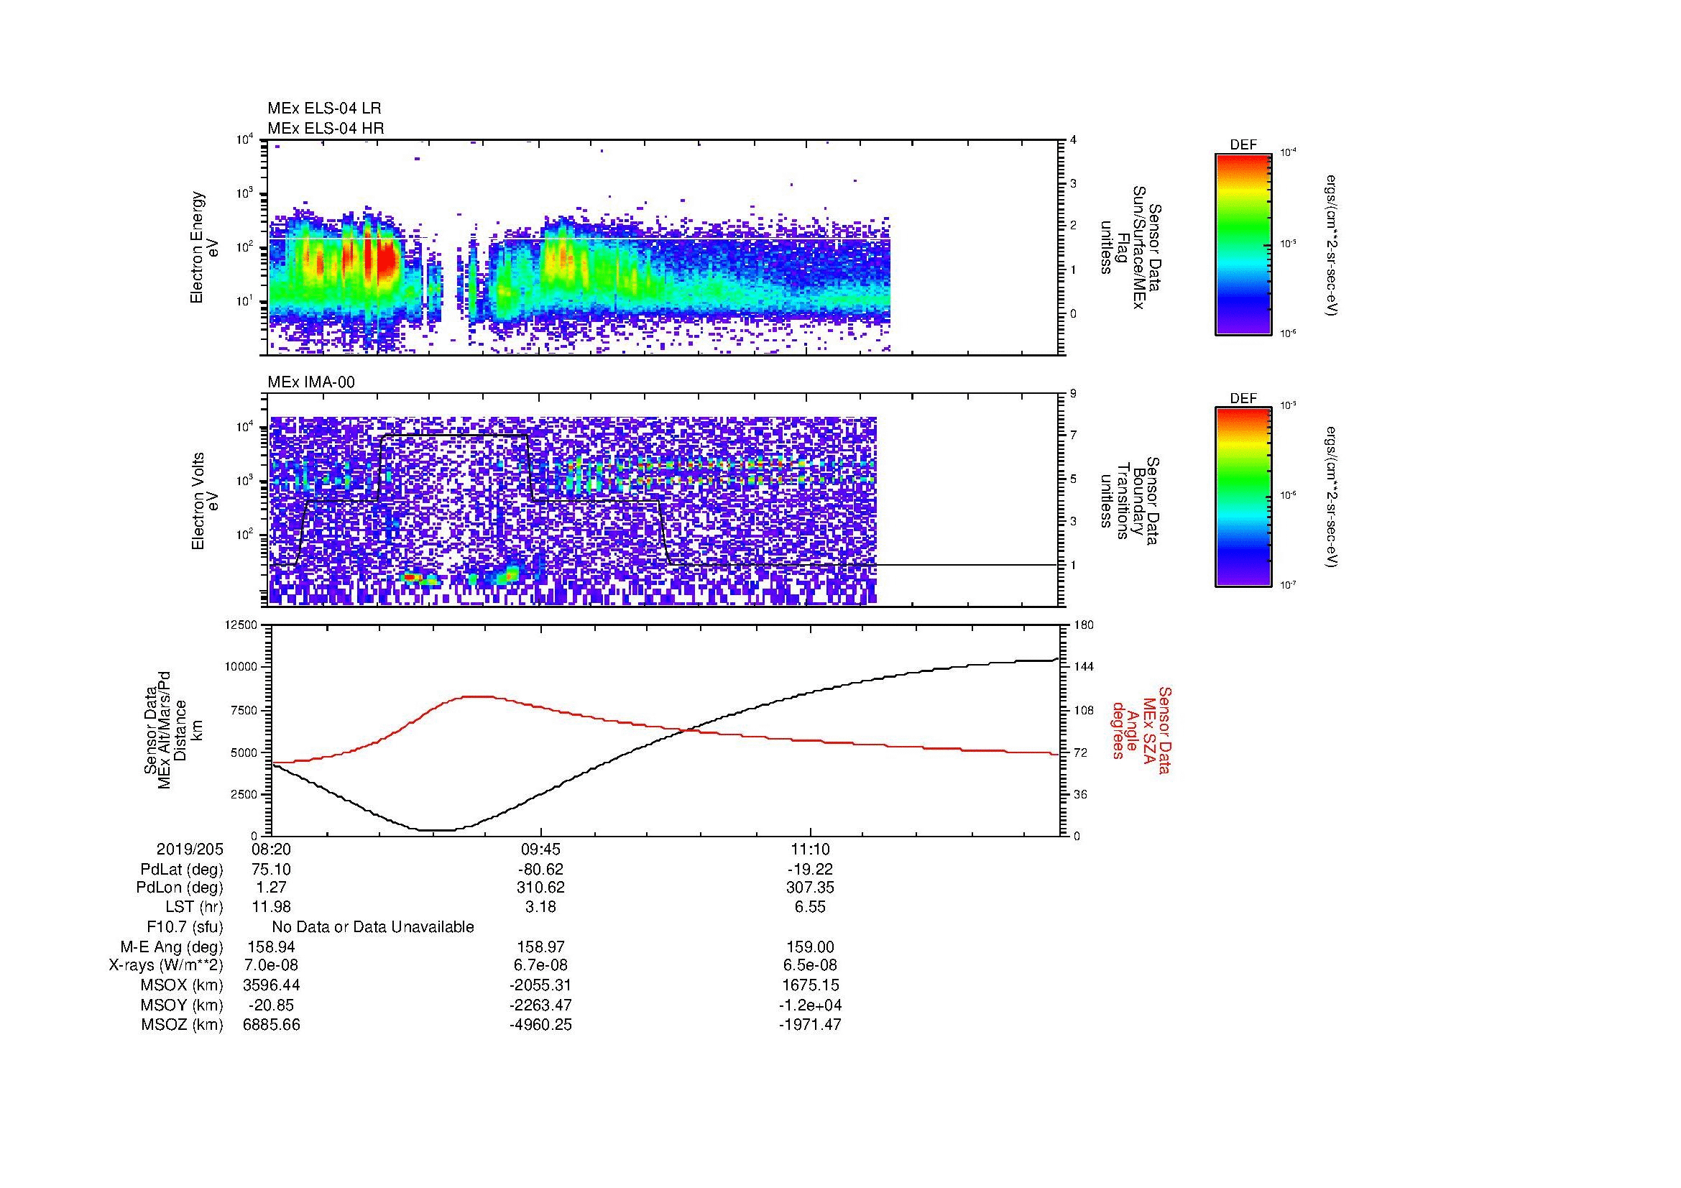This screenshot has width=1681, height=1188.
Task: Click the PdLon (deg) row label
Action: click(180, 888)
